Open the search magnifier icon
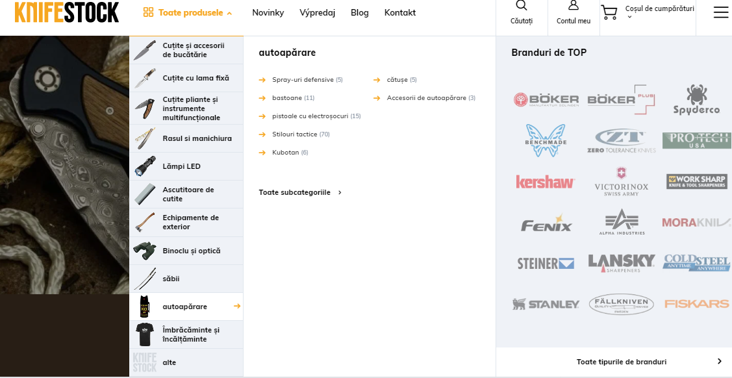 [x=522, y=6]
